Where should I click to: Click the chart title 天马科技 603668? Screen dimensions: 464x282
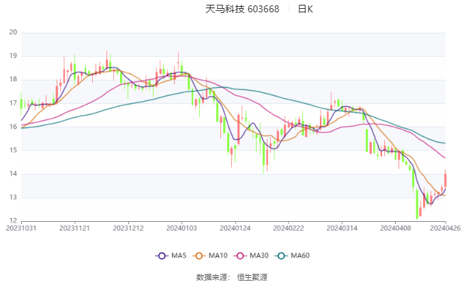(242, 10)
